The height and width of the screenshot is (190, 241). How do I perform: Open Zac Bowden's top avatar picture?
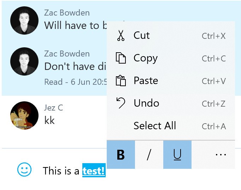coord(24,20)
